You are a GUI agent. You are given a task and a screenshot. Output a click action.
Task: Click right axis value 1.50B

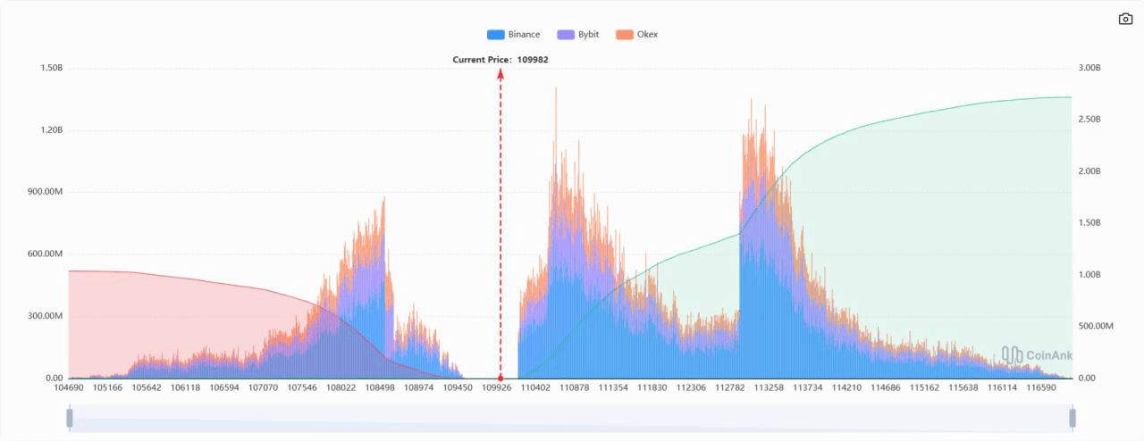click(x=1089, y=223)
